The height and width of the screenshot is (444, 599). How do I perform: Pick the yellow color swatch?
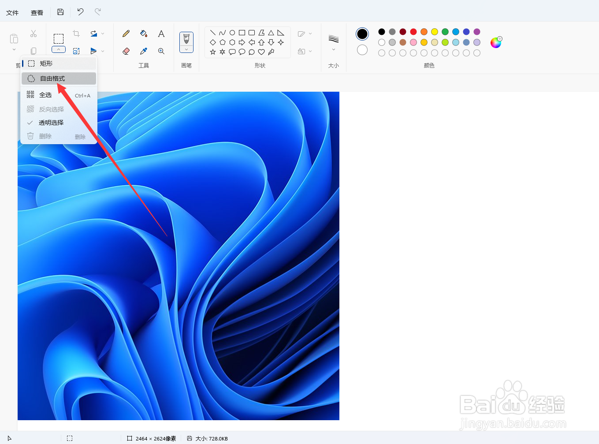(x=435, y=32)
